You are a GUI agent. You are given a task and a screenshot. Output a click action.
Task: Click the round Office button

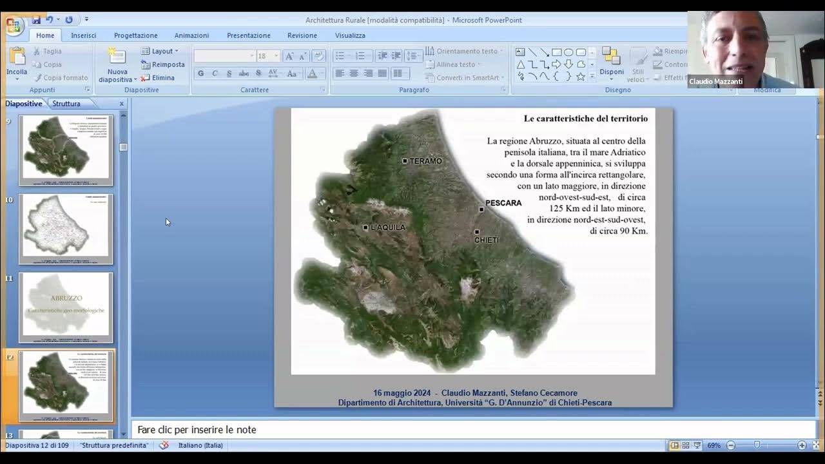coord(13,25)
